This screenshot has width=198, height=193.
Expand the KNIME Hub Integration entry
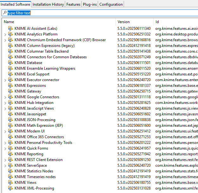[x=5, y=103]
